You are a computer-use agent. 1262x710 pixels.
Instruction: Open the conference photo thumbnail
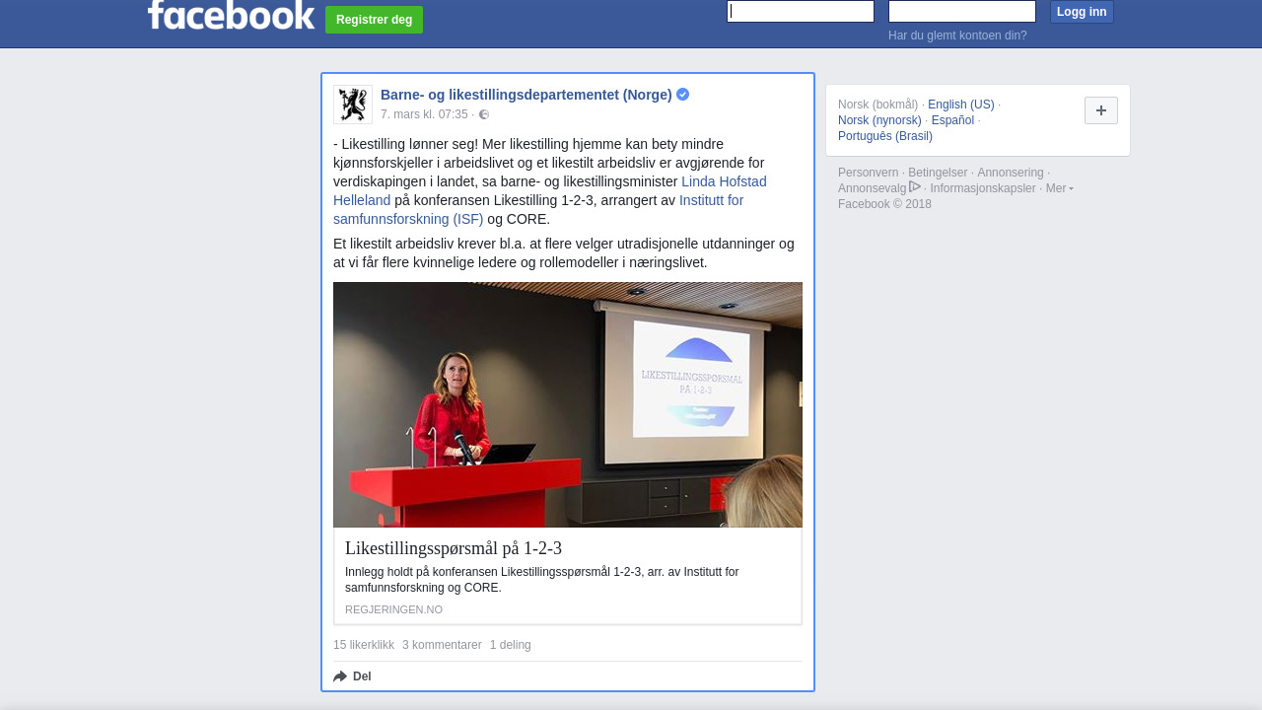coord(568,404)
